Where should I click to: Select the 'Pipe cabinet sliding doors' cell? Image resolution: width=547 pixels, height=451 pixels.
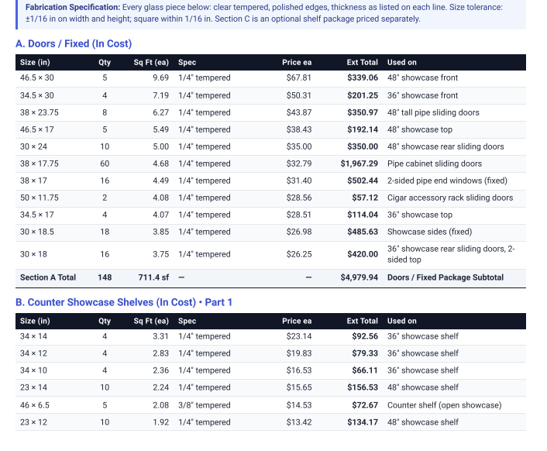[x=435, y=164]
